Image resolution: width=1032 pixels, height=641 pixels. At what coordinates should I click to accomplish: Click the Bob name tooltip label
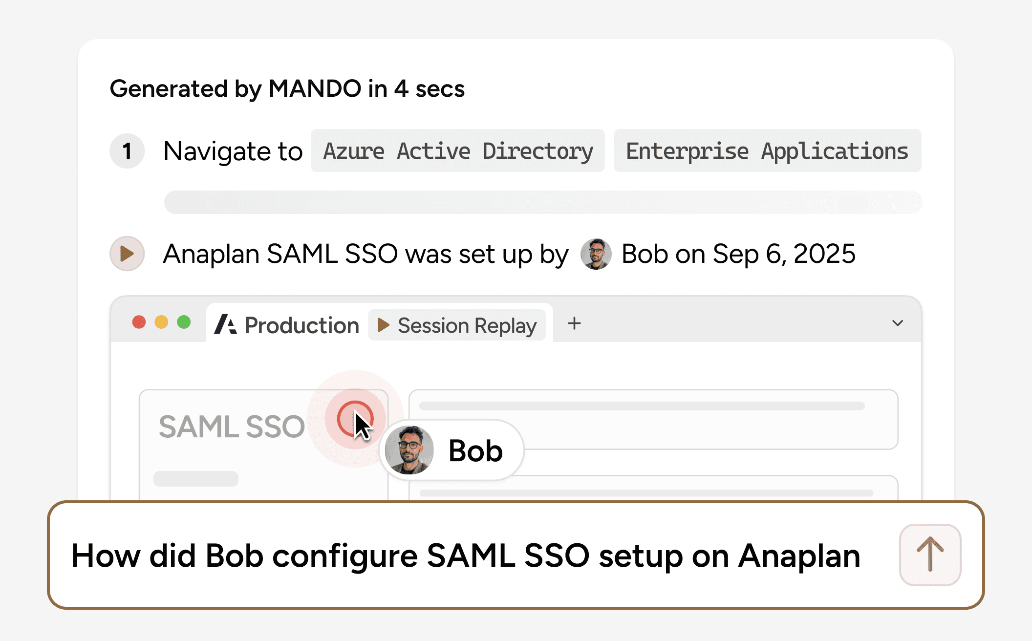pyautogui.click(x=475, y=450)
